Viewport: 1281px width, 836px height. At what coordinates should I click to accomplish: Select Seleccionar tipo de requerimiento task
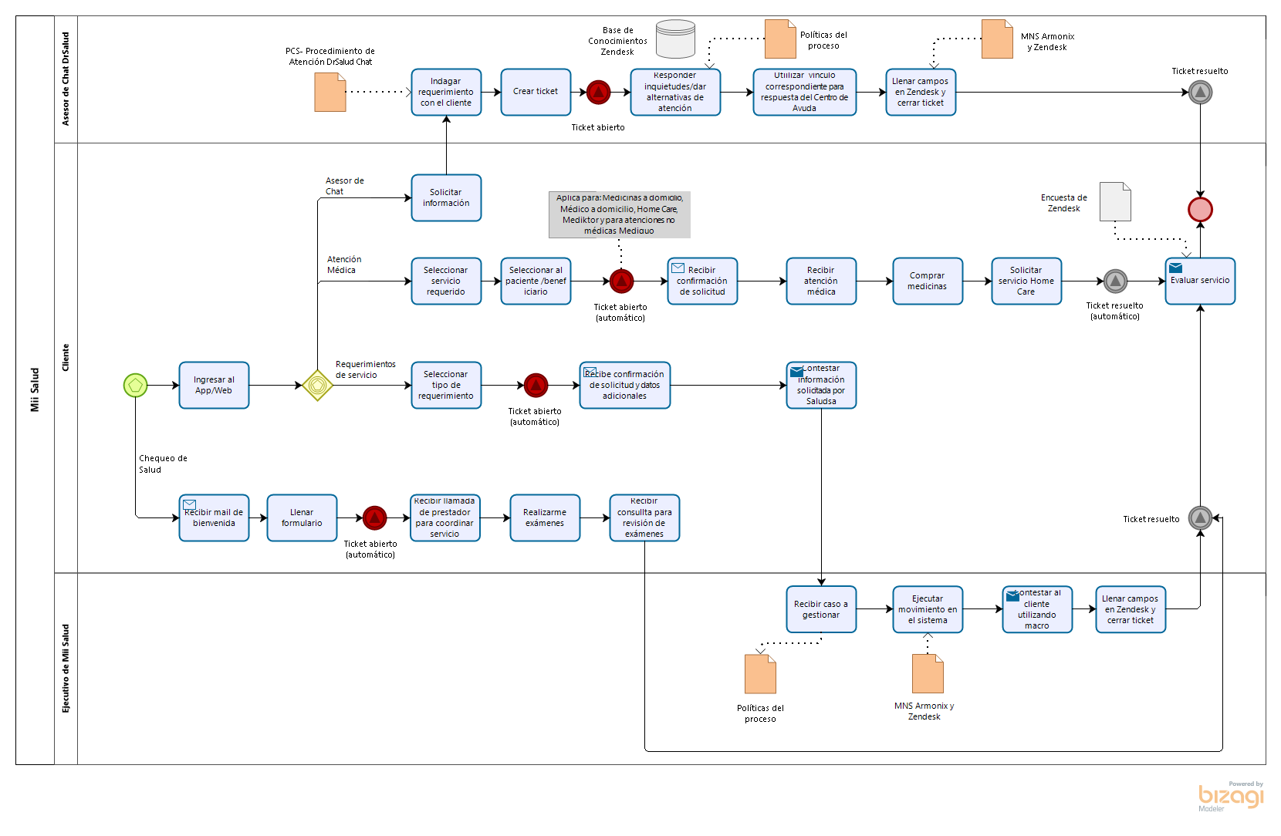pos(446,385)
